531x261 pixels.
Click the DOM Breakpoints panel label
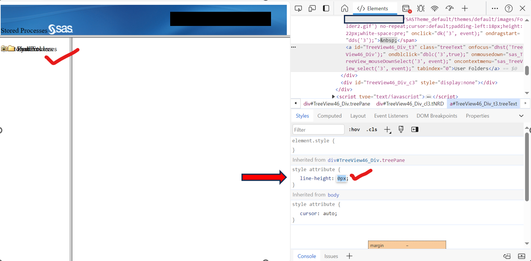(436, 116)
